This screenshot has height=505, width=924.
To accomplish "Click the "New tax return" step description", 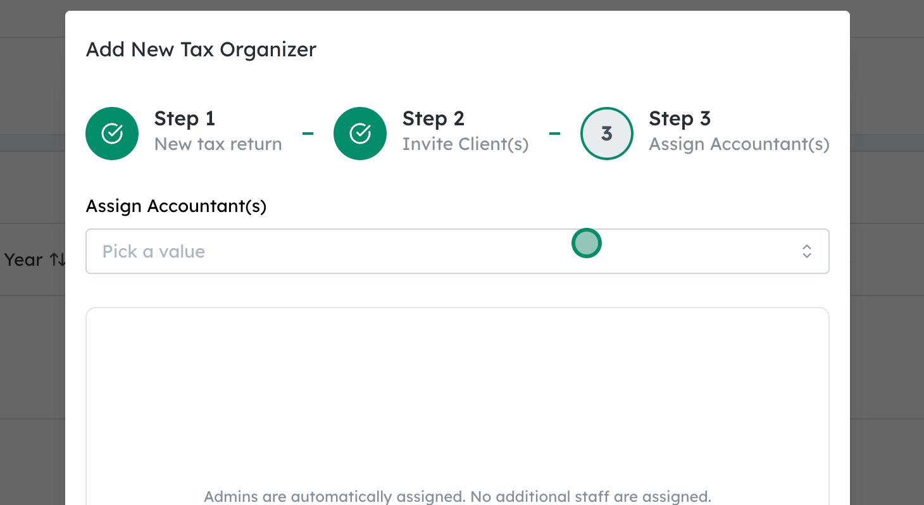I will tap(218, 144).
